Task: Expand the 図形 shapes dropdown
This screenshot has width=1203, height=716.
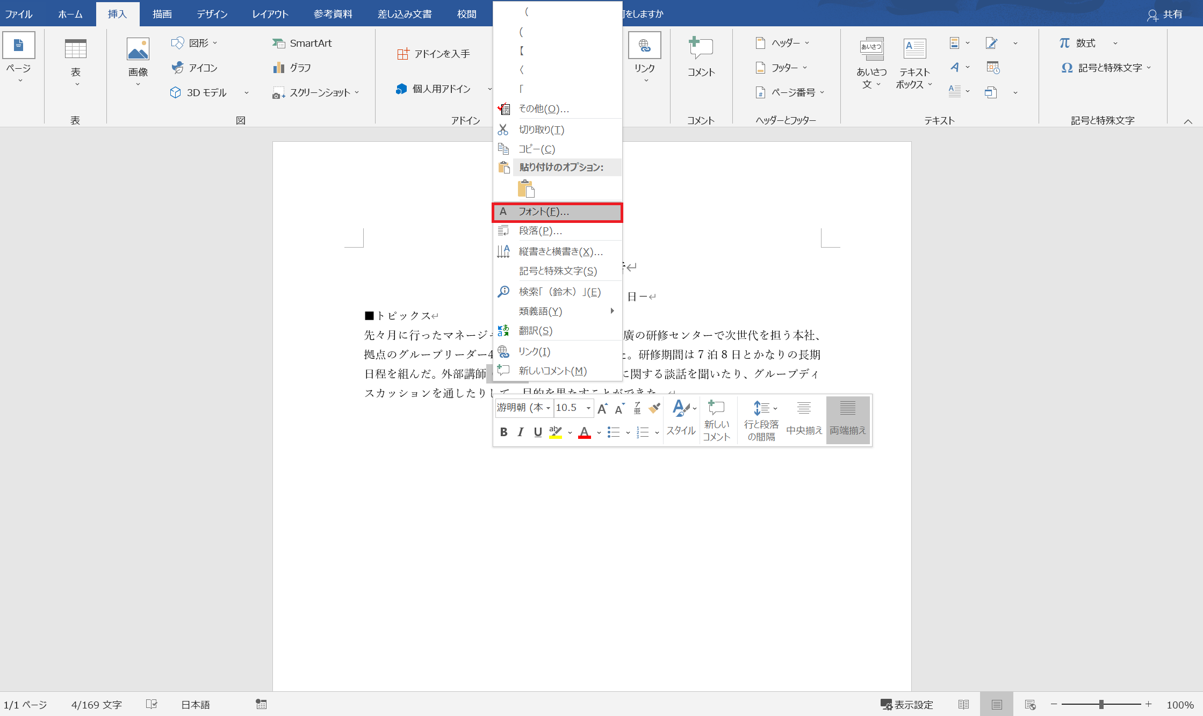Action: [x=215, y=43]
